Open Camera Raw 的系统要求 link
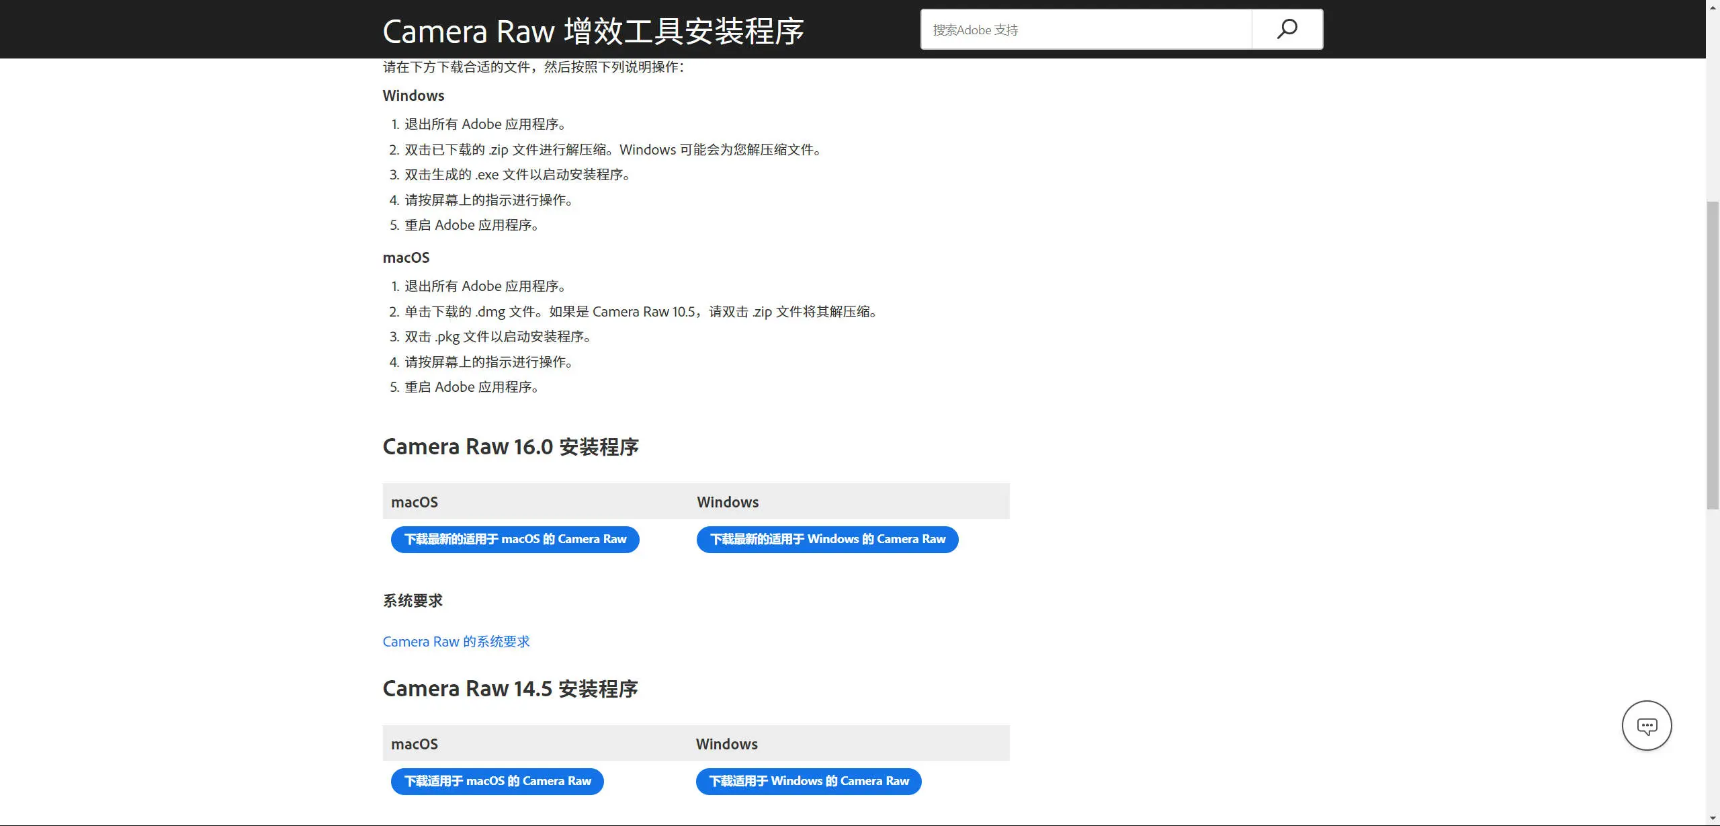The height and width of the screenshot is (826, 1720). (456, 641)
